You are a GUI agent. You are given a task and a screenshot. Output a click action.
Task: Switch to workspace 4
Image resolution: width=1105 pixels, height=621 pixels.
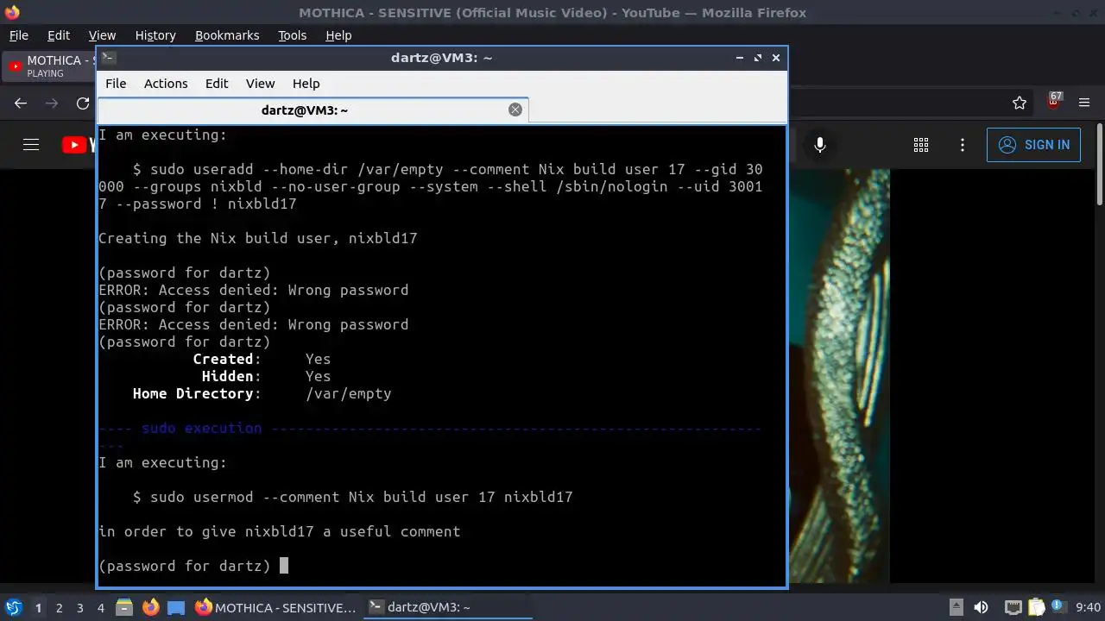(101, 608)
